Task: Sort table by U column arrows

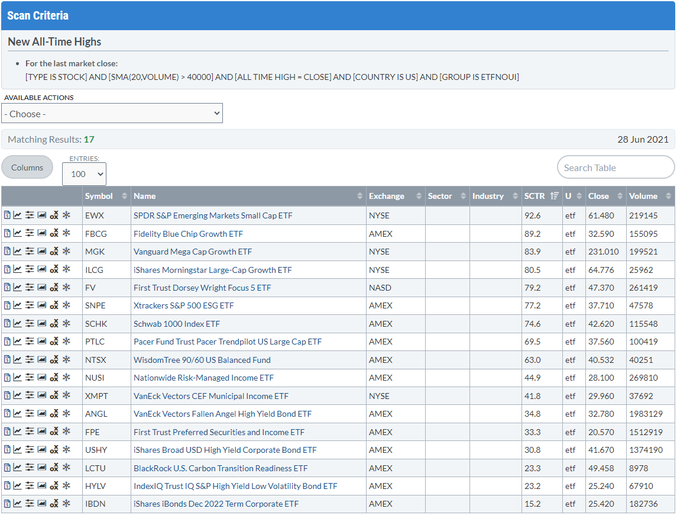Action: point(579,196)
